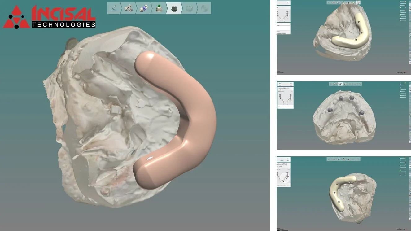Image resolution: width=411 pixels, height=231 pixels.
Task: Adjust the top visibility slider in the bottom screenshot
Action: coord(403,159)
